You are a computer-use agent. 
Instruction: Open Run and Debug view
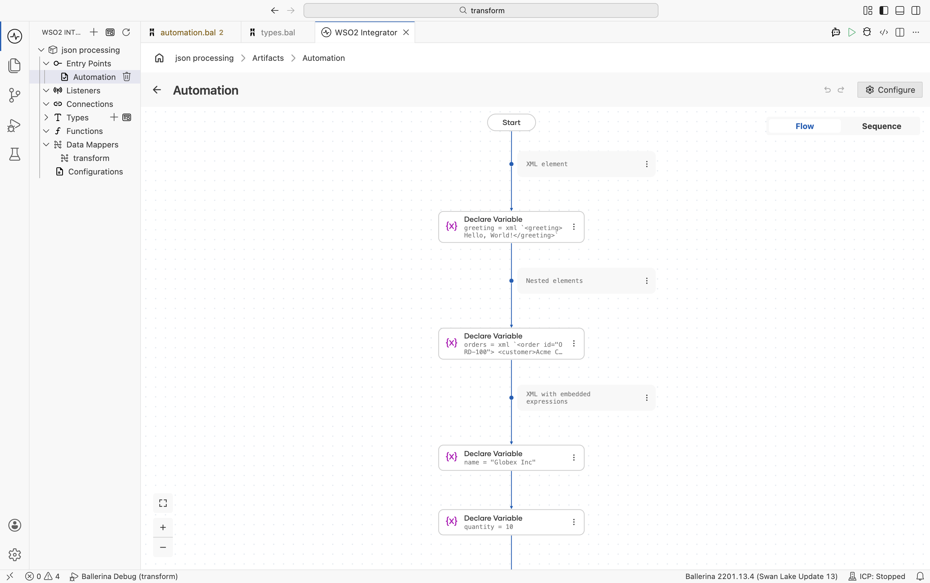(15, 125)
